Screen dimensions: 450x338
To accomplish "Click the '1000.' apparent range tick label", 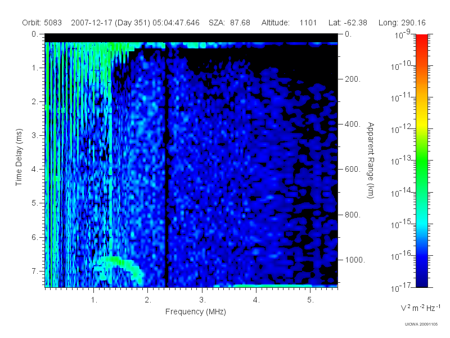I will [x=355, y=260].
